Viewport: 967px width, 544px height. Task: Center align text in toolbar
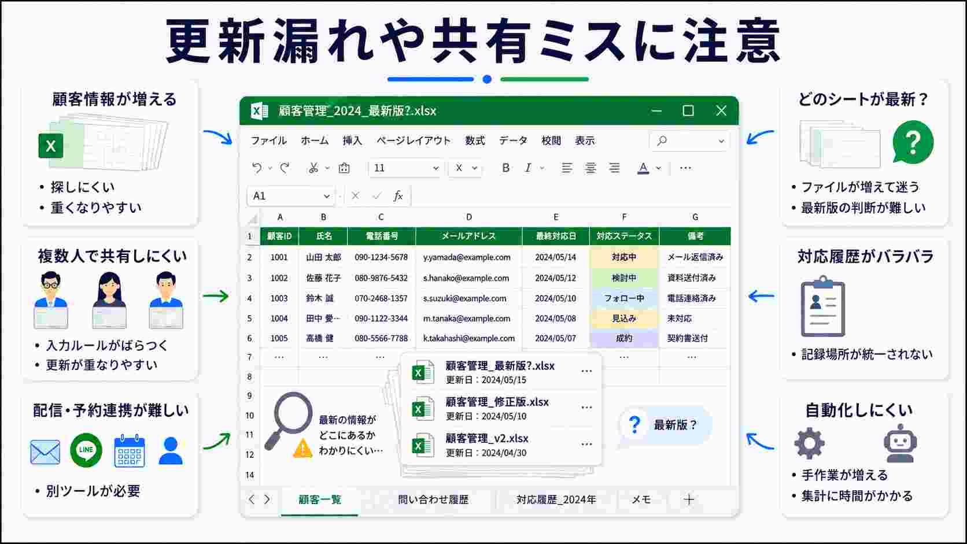590,168
